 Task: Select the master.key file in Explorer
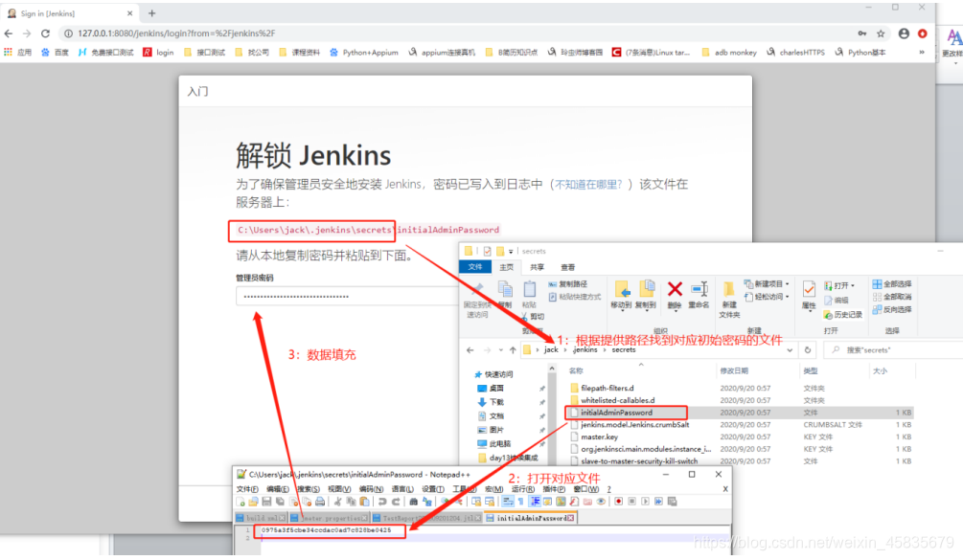(600, 437)
